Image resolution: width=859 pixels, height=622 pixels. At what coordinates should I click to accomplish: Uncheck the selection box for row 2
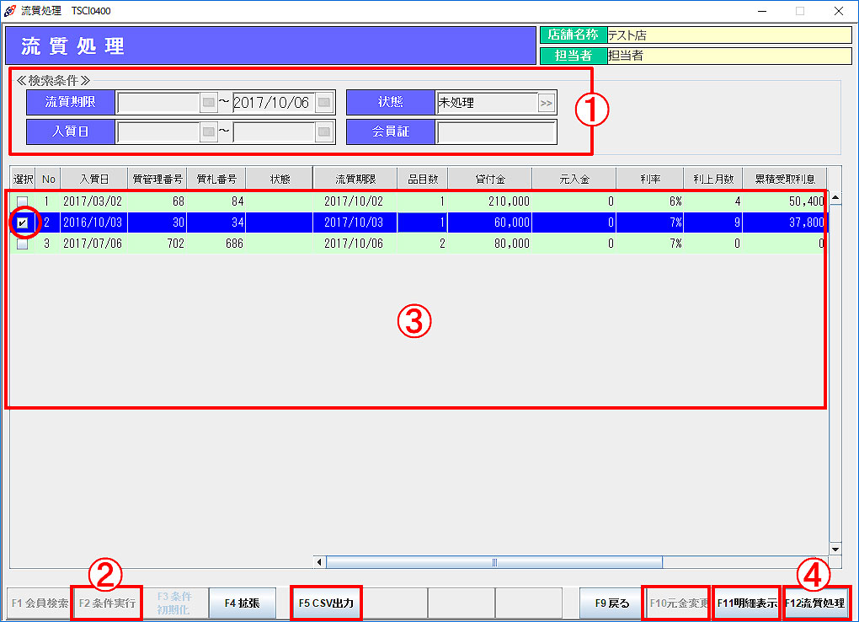click(x=23, y=223)
